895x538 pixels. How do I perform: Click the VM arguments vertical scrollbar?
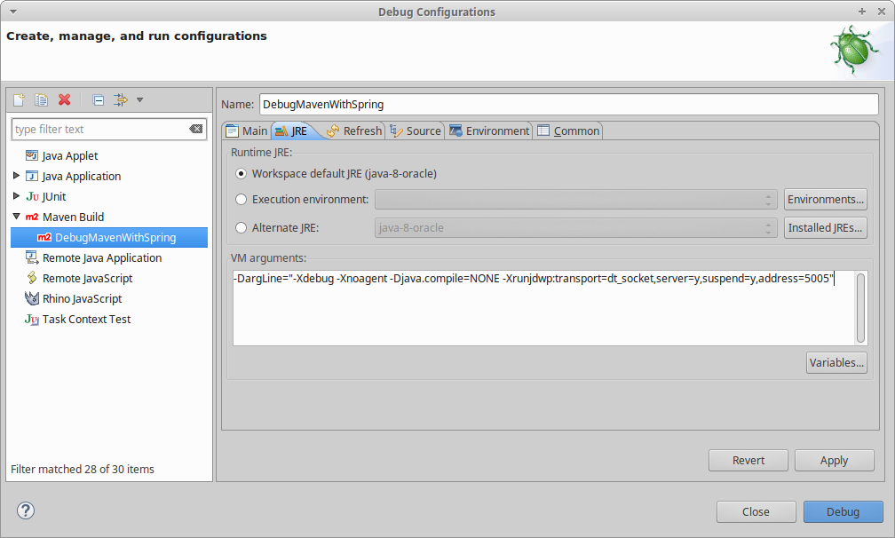860,308
